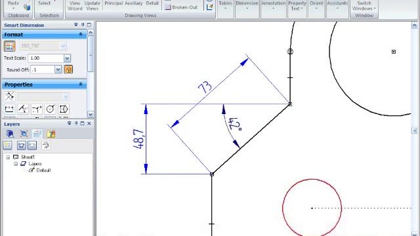Open the Dimension menu

point(247,5)
